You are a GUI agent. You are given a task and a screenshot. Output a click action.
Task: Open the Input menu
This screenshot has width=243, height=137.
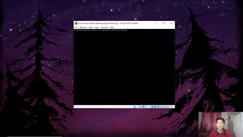(97, 27)
